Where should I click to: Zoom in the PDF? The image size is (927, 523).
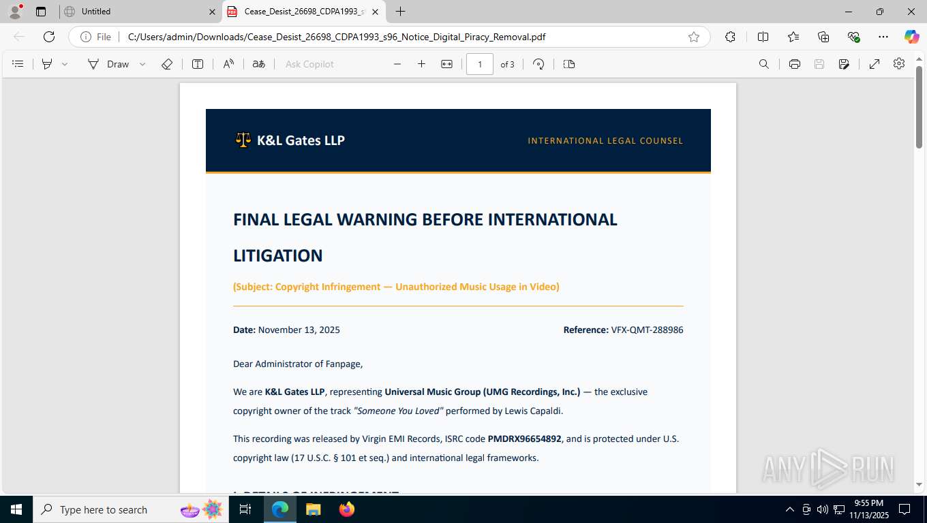tap(421, 64)
